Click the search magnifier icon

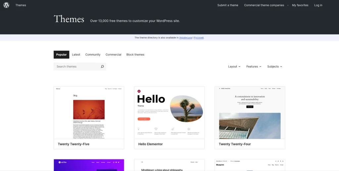[x=102, y=67]
